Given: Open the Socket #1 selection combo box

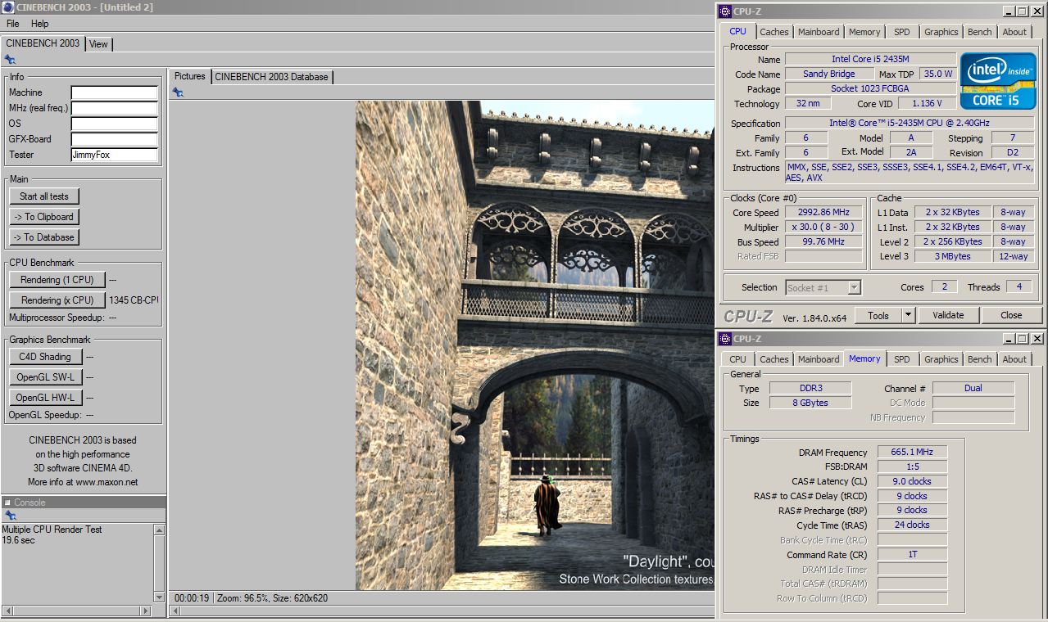Looking at the screenshot, I should 823,287.
